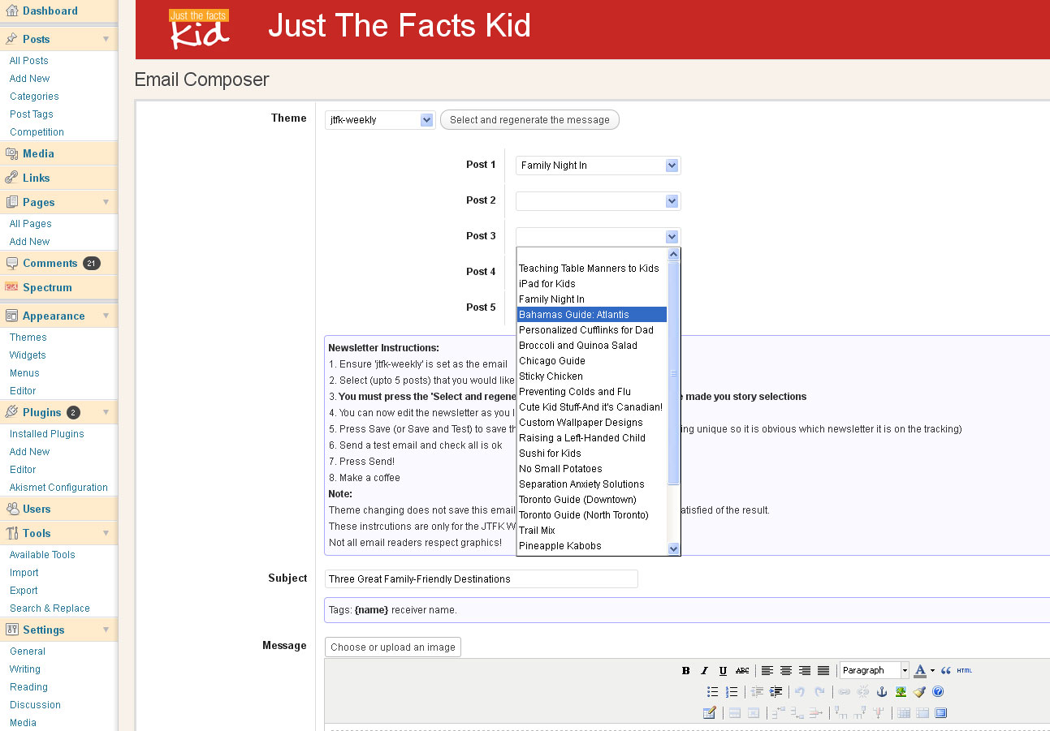Select 'Chicago Guide' from the post list
Image resolution: width=1050 pixels, height=731 pixels.
552,361
